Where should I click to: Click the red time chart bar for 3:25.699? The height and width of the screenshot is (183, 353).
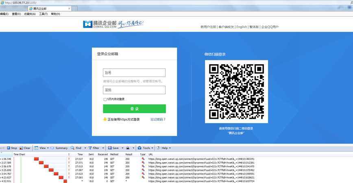[x=51, y=170]
